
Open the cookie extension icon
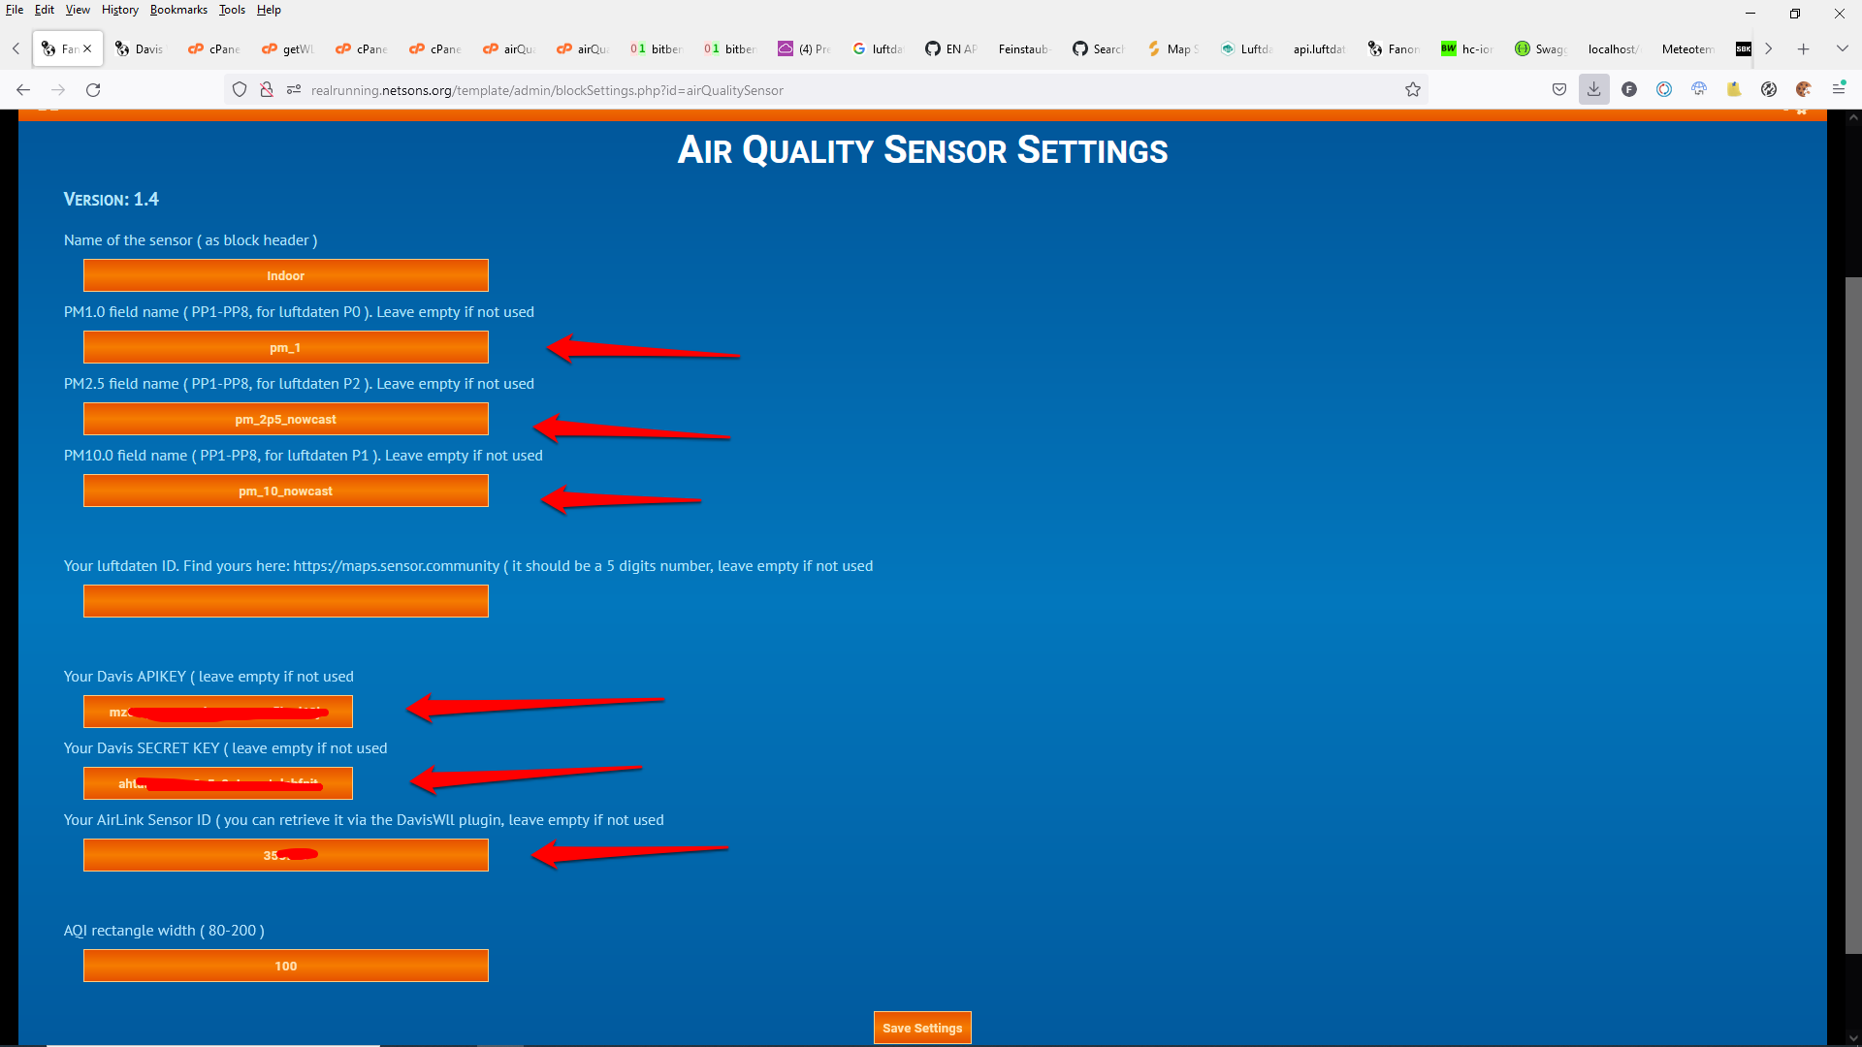pyautogui.click(x=1804, y=90)
